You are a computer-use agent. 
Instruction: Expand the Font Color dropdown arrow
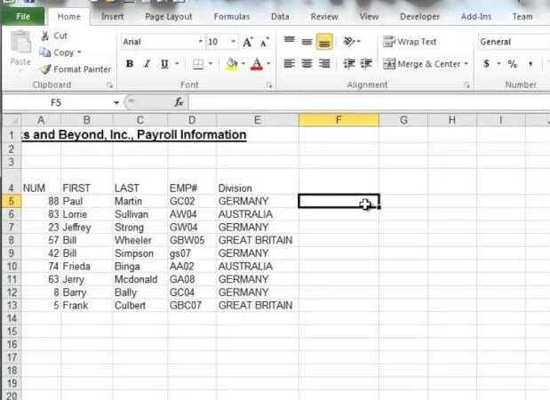pos(268,64)
